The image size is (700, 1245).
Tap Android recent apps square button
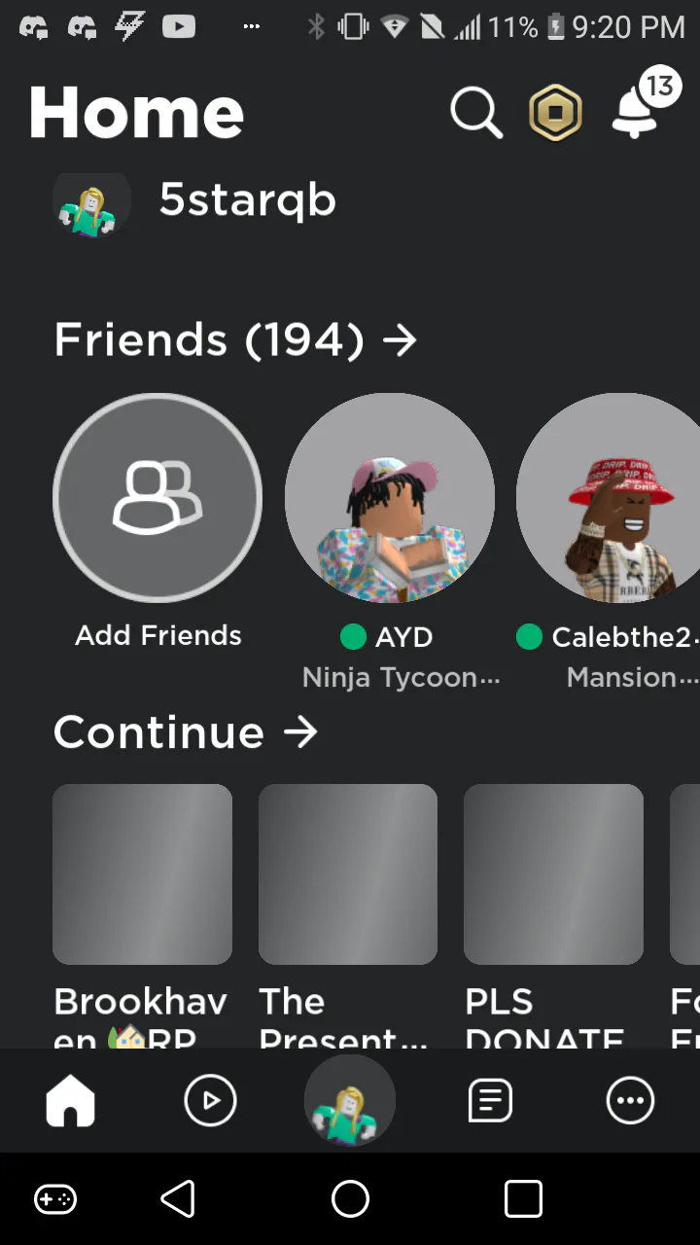coord(523,1199)
